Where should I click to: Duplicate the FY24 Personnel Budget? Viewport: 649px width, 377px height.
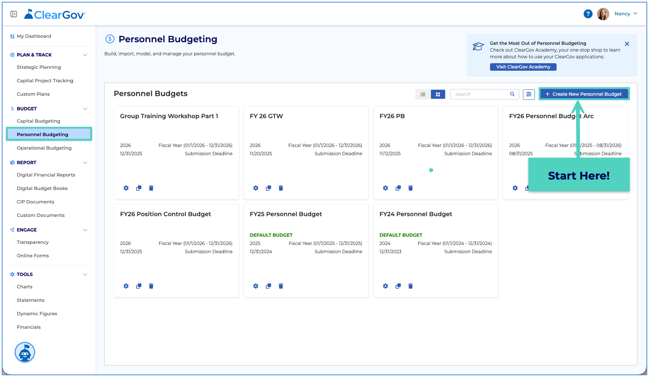point(398,286)
